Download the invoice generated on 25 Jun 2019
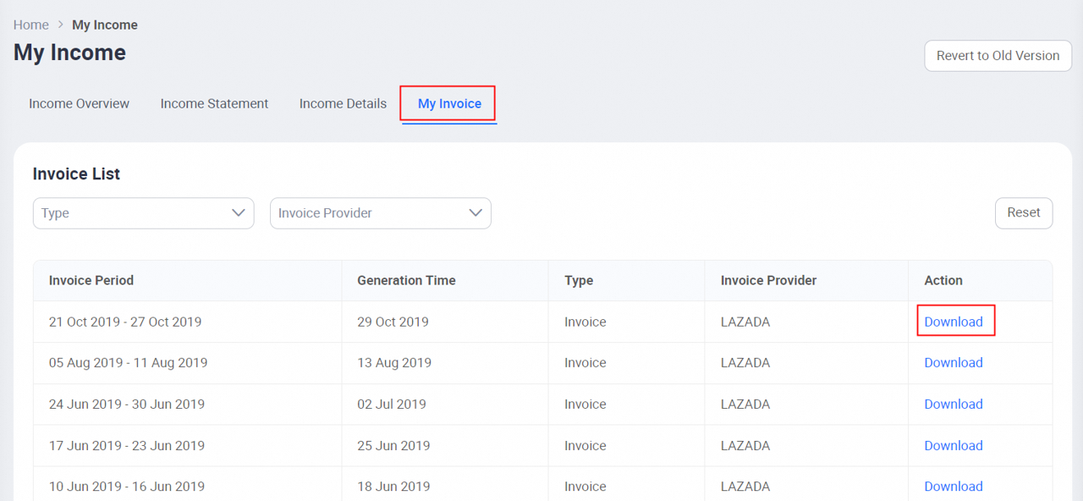This screenshot has width=1083, height=501. click(954, 445)
